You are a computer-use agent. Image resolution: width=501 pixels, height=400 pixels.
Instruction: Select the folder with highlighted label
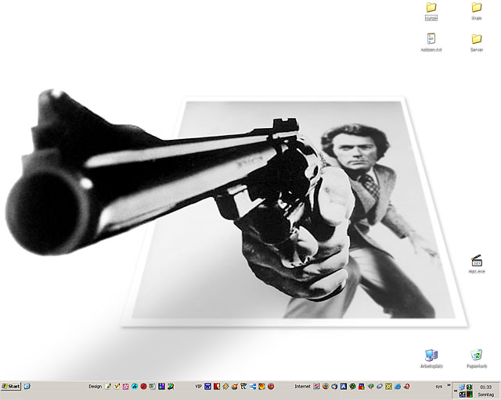point(431,11)
